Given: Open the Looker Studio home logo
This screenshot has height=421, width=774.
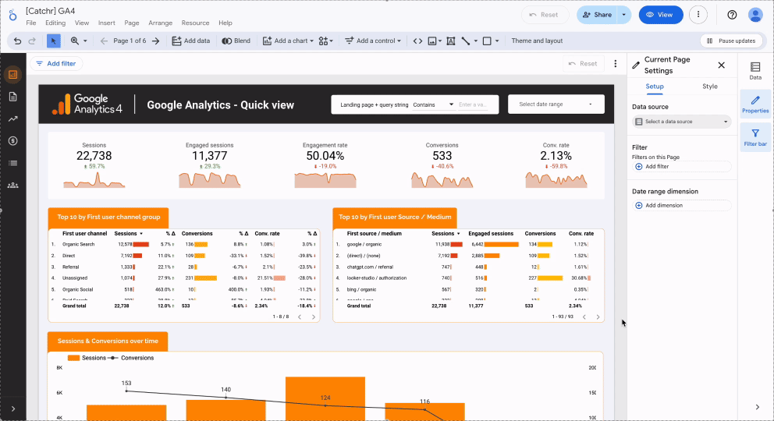Looking at the screenshot, I should 12,16.
